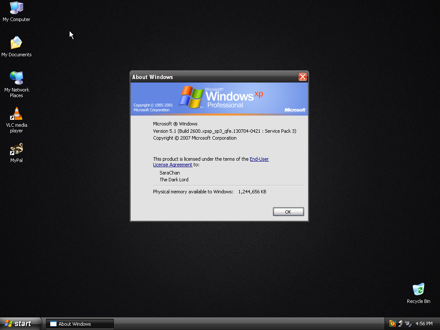Screen dimensions: 440x330
Task: Click the licensed user name SaraChan
Action: coord(169,173)
